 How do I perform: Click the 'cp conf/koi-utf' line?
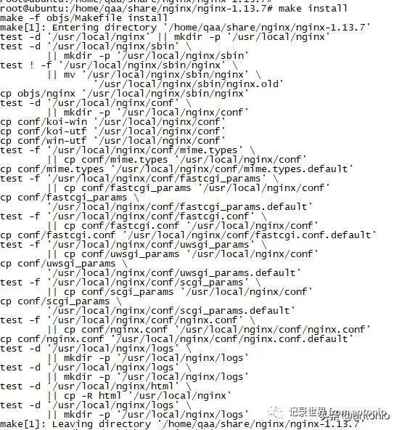click(x=112, y=131)
